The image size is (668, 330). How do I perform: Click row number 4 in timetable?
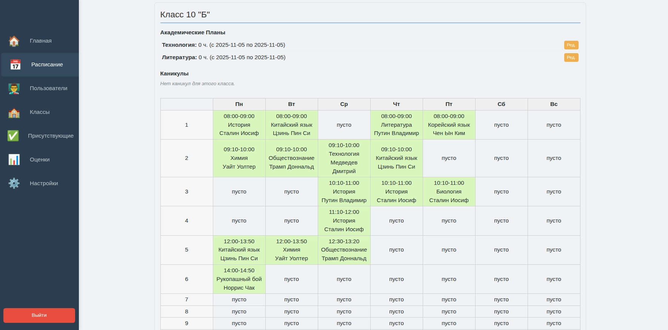[186, 221]
